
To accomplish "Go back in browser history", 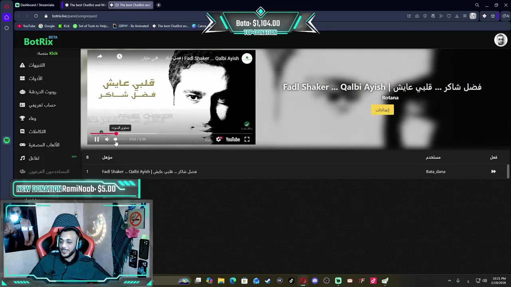I will coord(18,16).
